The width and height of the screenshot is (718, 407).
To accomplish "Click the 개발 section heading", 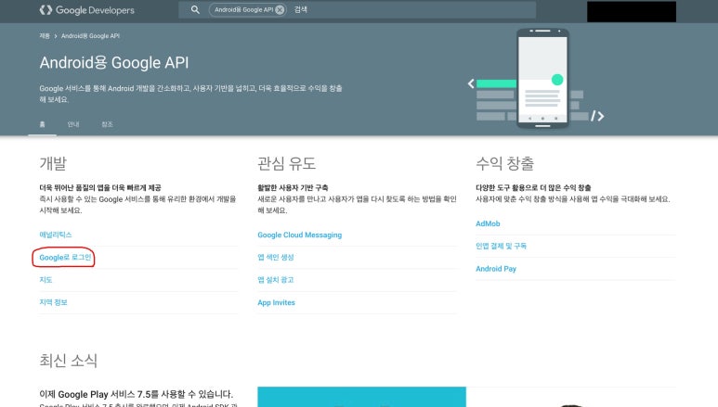I will coord(53,163).
